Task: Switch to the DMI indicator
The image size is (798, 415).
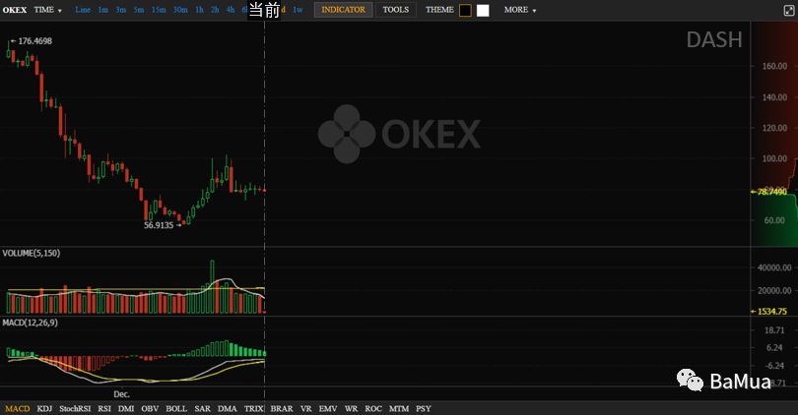Action: coord(126,408)
